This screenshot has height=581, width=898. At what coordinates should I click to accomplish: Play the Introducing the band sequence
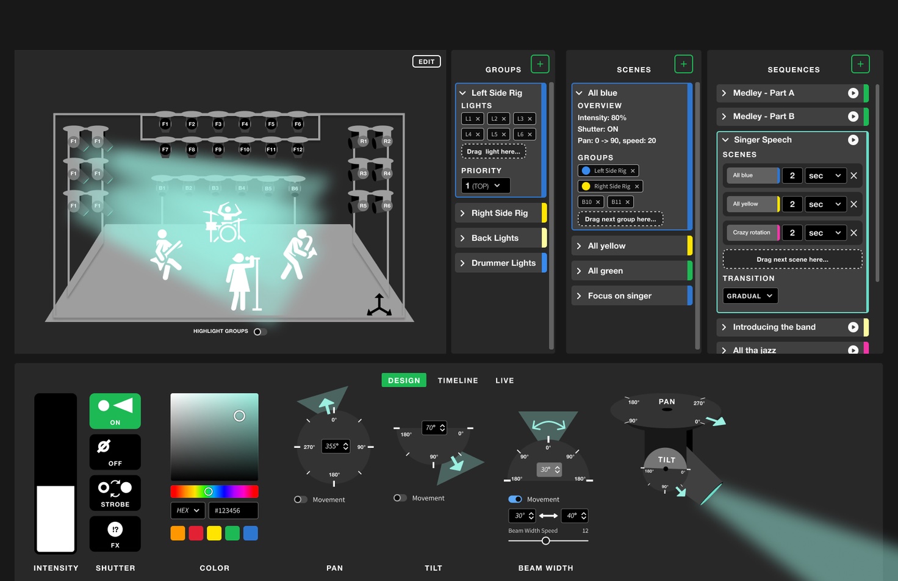[x=853, y=327]
